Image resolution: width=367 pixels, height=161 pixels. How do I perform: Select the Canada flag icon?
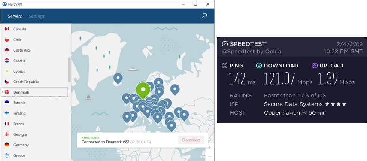7,29
